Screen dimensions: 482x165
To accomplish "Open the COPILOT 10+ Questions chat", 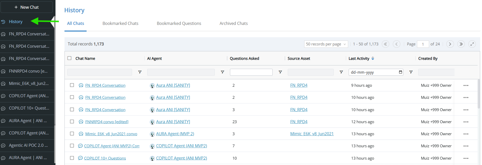I will click(105, 158).
